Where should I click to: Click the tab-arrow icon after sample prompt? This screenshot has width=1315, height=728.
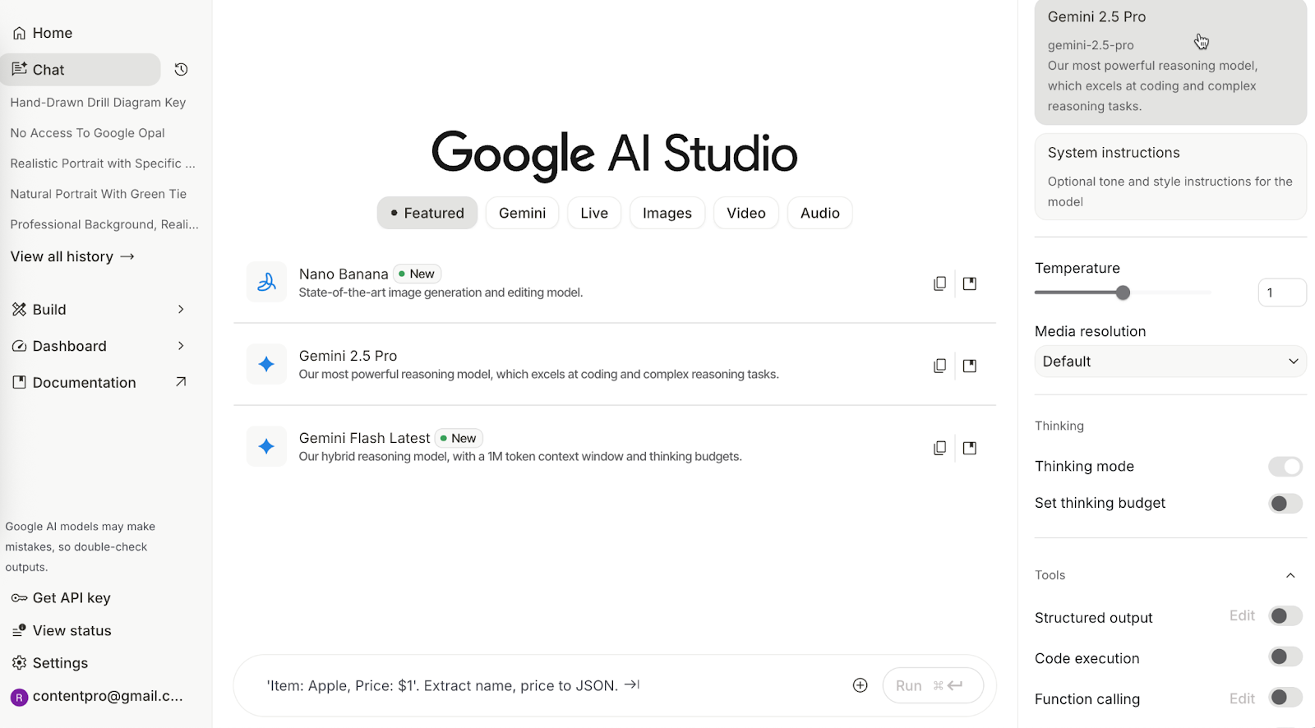click(x=632, y=684)
